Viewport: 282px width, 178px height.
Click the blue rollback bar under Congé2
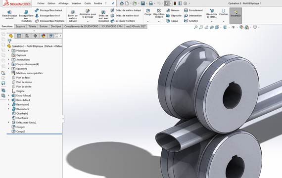coord(34,134)
